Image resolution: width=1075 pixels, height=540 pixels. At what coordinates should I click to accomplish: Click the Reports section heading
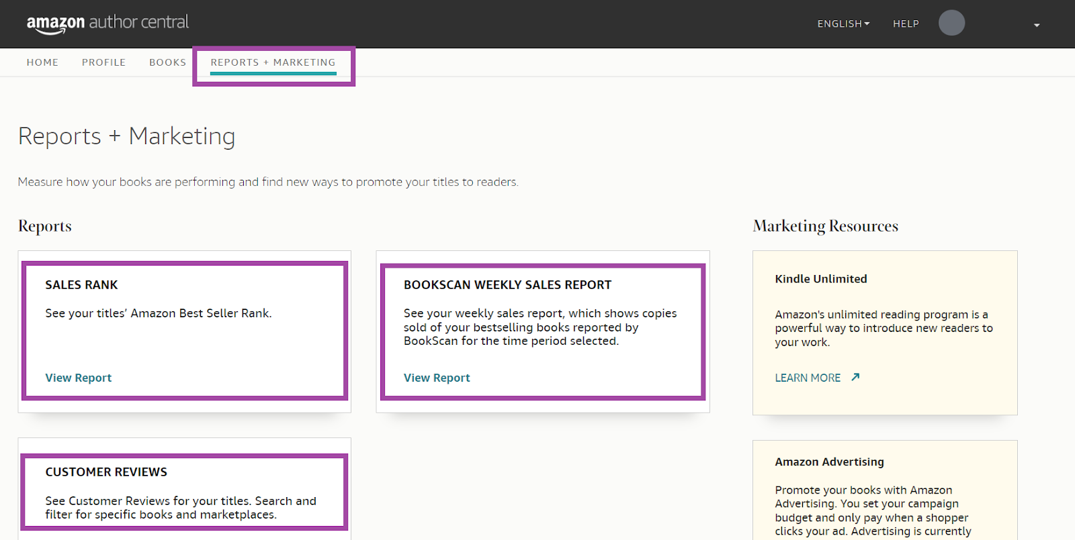pos(44,226)
